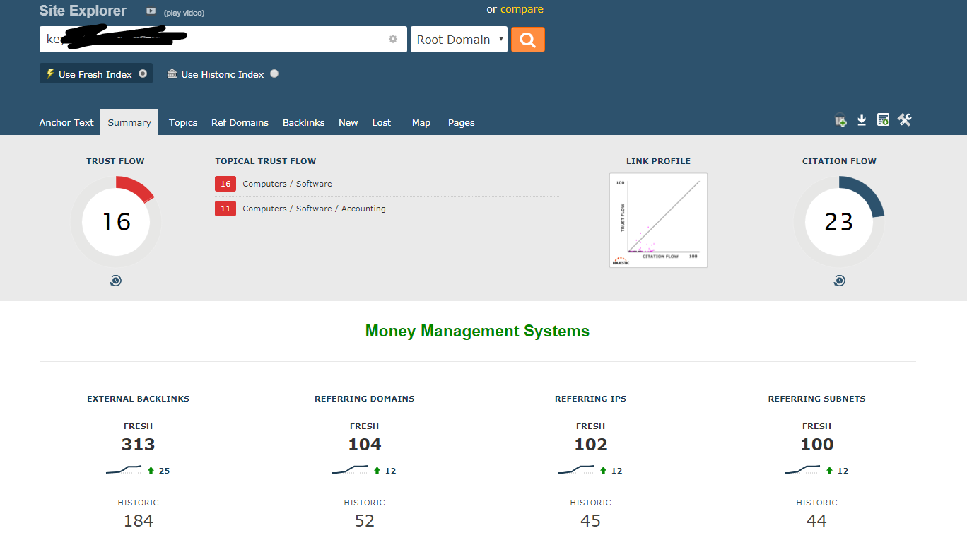
Task: Go to the Backlinks tab
Action: tap(304, 122)
